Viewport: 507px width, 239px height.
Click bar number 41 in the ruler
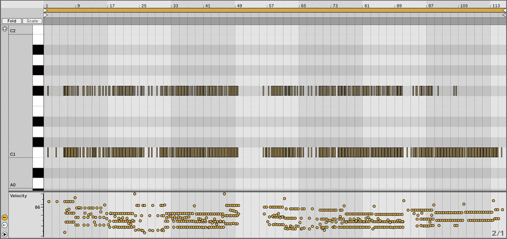coord(207,6)
